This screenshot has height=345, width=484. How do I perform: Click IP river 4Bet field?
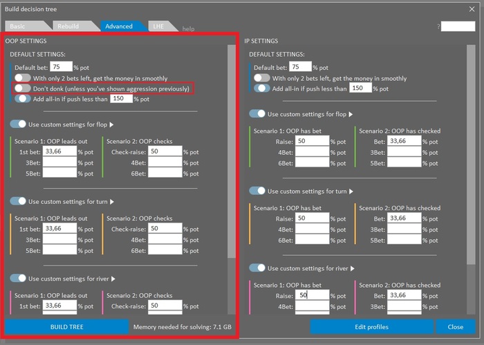pos(312,306)
